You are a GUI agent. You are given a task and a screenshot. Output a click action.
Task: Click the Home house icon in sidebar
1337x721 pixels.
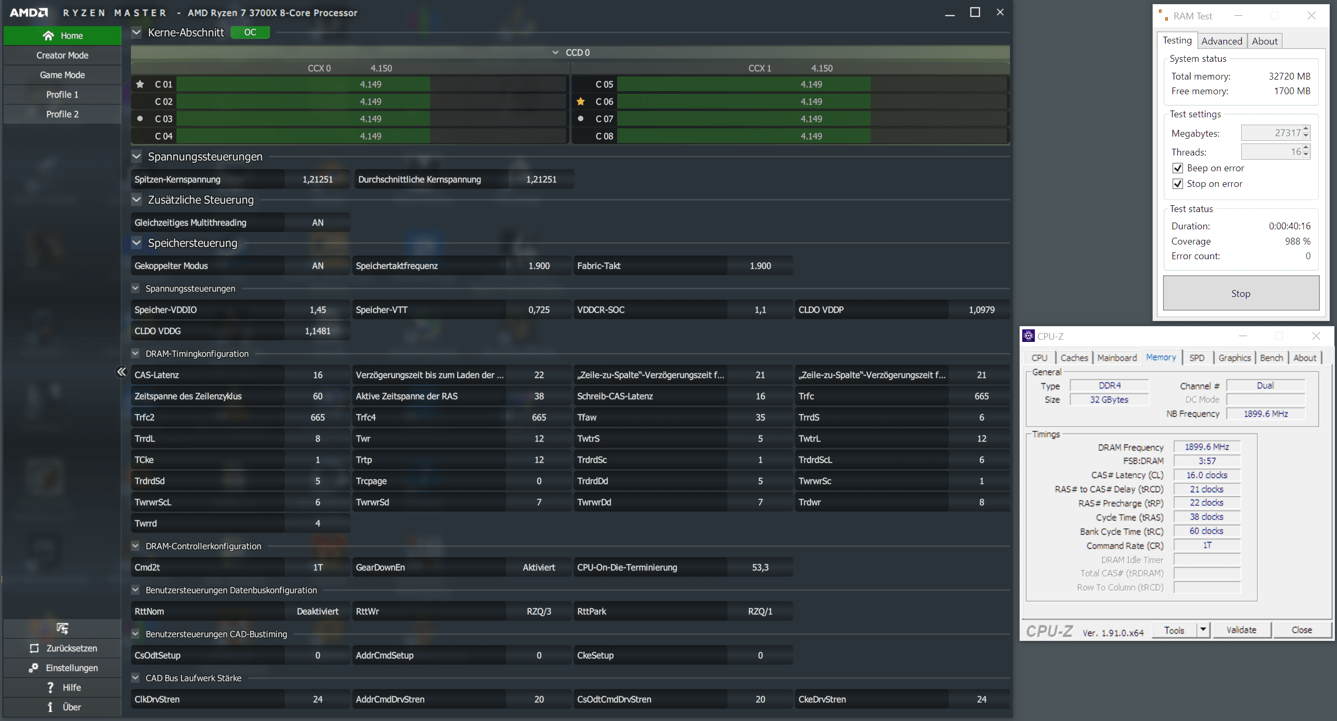click(48, 36)
